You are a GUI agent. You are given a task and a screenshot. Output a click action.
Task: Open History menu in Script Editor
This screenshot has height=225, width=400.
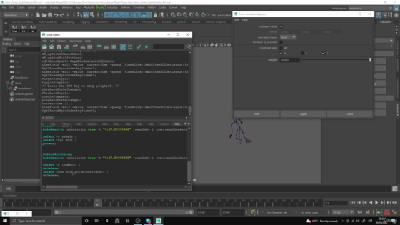(x=62, y=41)
